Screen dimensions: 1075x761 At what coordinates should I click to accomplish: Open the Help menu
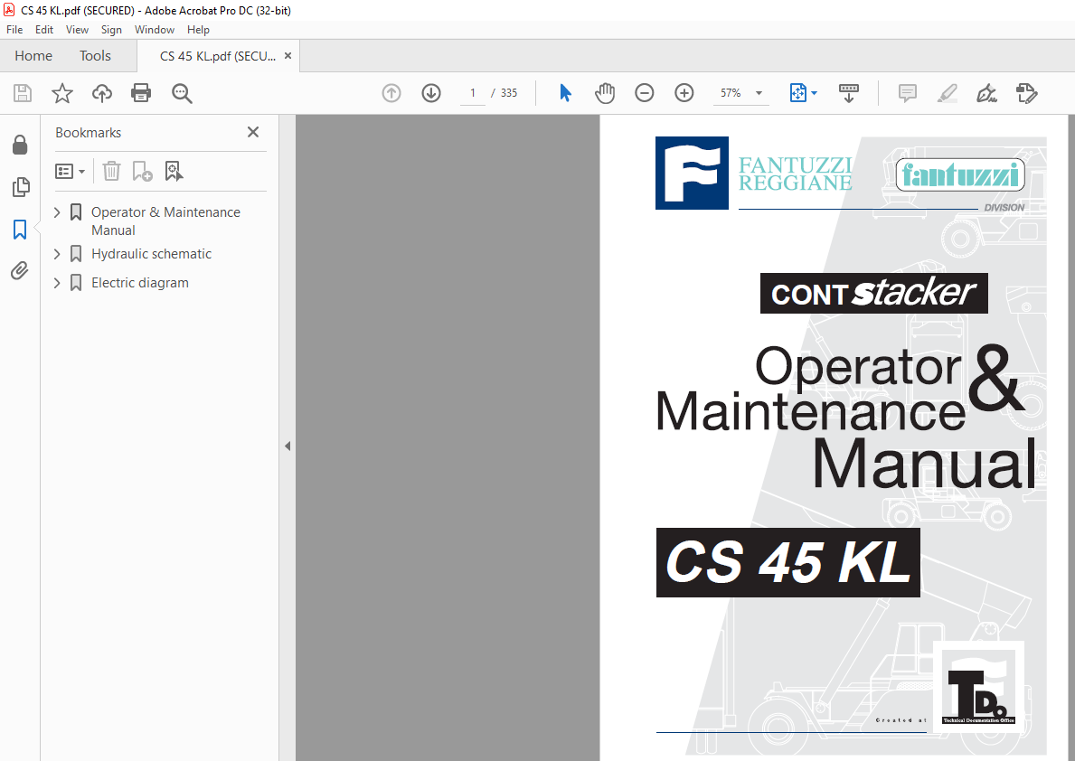coord(198,30)
